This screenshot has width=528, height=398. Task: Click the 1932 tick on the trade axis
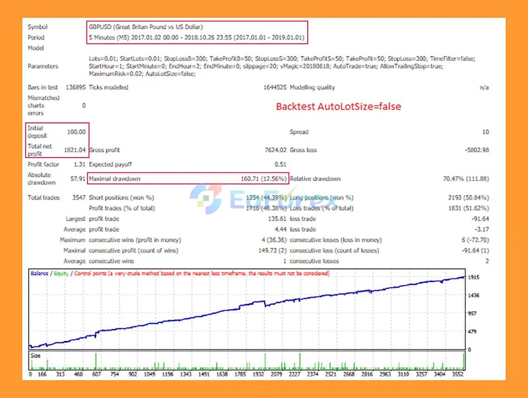tap(258, 374)
